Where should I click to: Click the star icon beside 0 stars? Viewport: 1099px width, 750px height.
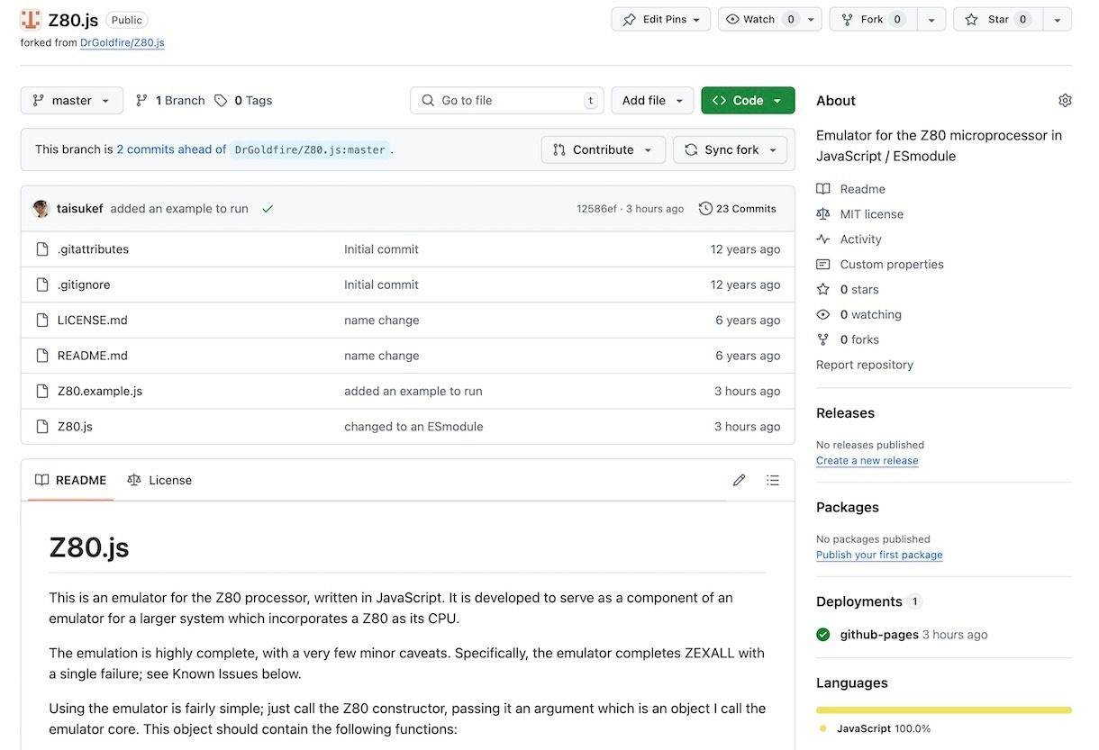tap(823, 290)
